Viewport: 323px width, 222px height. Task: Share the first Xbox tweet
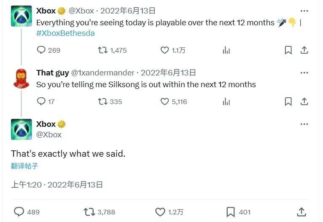[304, 50]
